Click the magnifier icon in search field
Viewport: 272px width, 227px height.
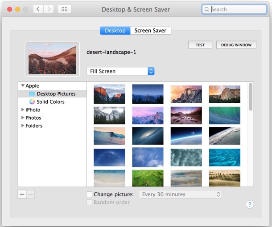[x=206, y=9]
